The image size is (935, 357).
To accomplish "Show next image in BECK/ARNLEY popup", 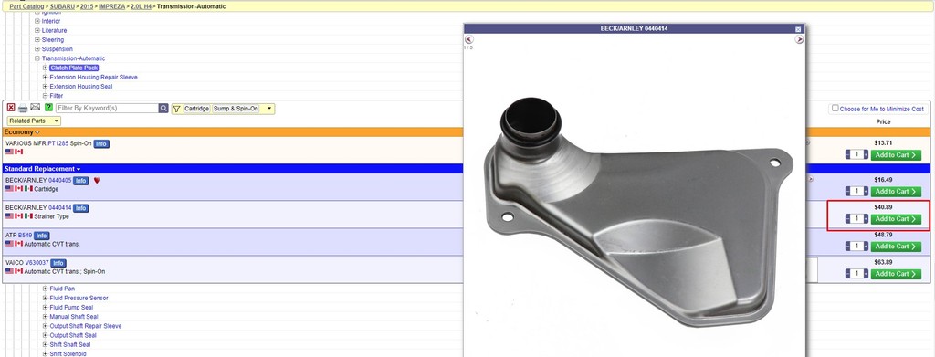I will (x=799, y=39).
